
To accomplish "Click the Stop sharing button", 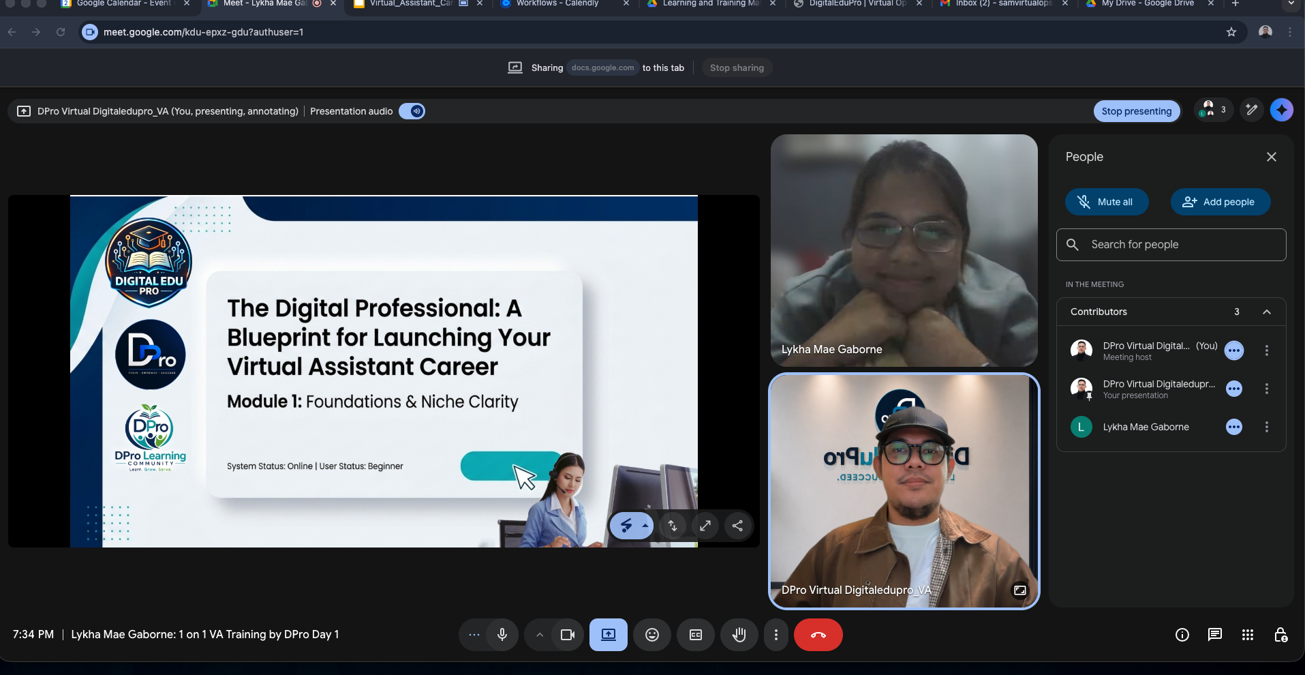I will (737, 67).
